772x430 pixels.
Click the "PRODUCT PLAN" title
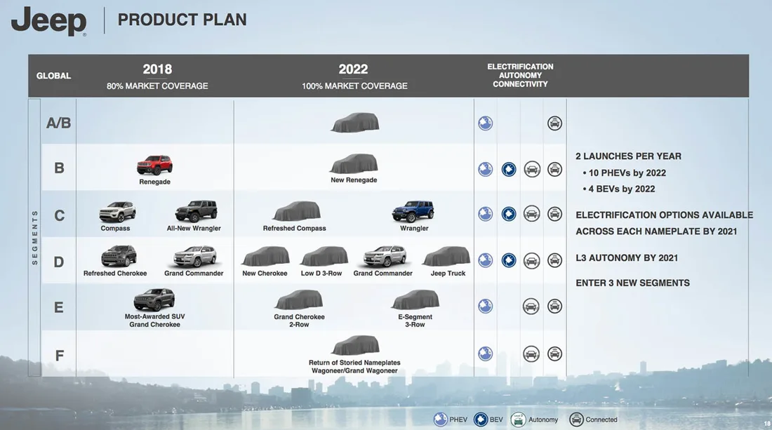click(182, 20)
